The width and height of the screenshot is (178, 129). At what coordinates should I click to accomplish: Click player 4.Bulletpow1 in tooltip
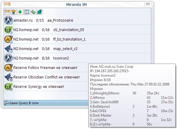(100, 107)
